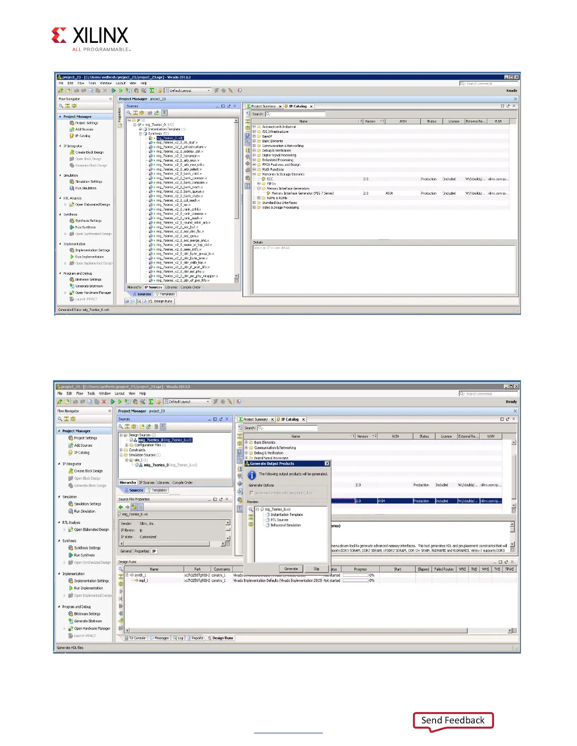Switch to Project Summary tab in lower Vivado
This screenshot has height=746, width=577.
(256, 419)
